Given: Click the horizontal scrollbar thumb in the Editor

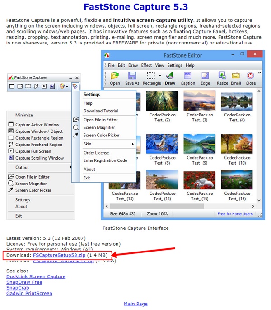Looking at the screenshot, I should [157, 206].
